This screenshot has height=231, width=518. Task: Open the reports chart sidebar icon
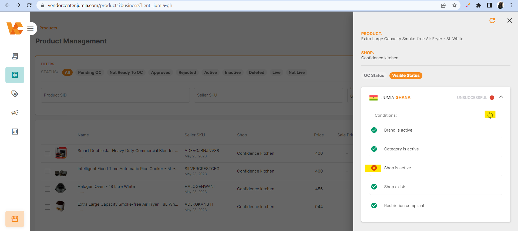click(15, 132)
